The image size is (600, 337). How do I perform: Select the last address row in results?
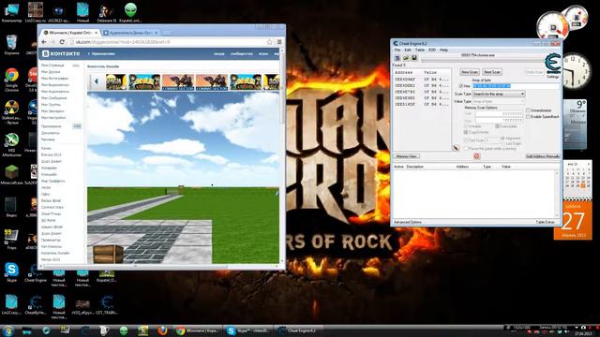click(x=422, y=104)
